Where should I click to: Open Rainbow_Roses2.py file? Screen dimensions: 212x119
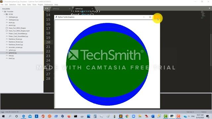[x=16, y=42]
